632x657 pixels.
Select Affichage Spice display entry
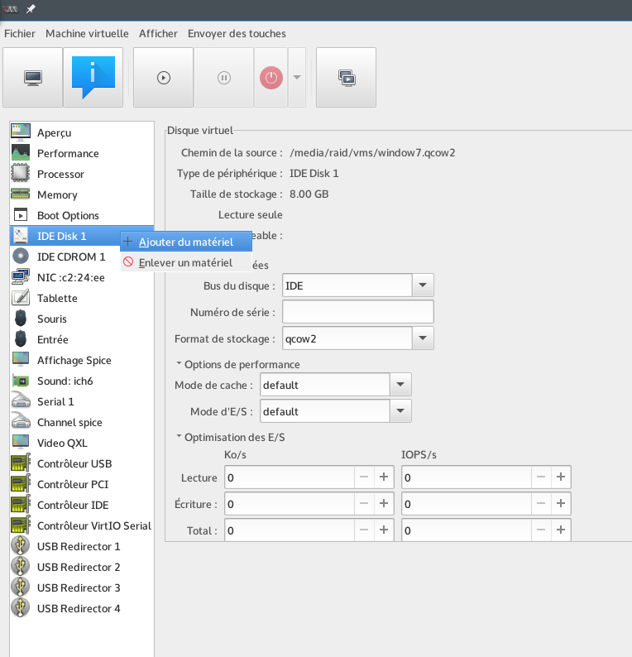pos(82,360)
